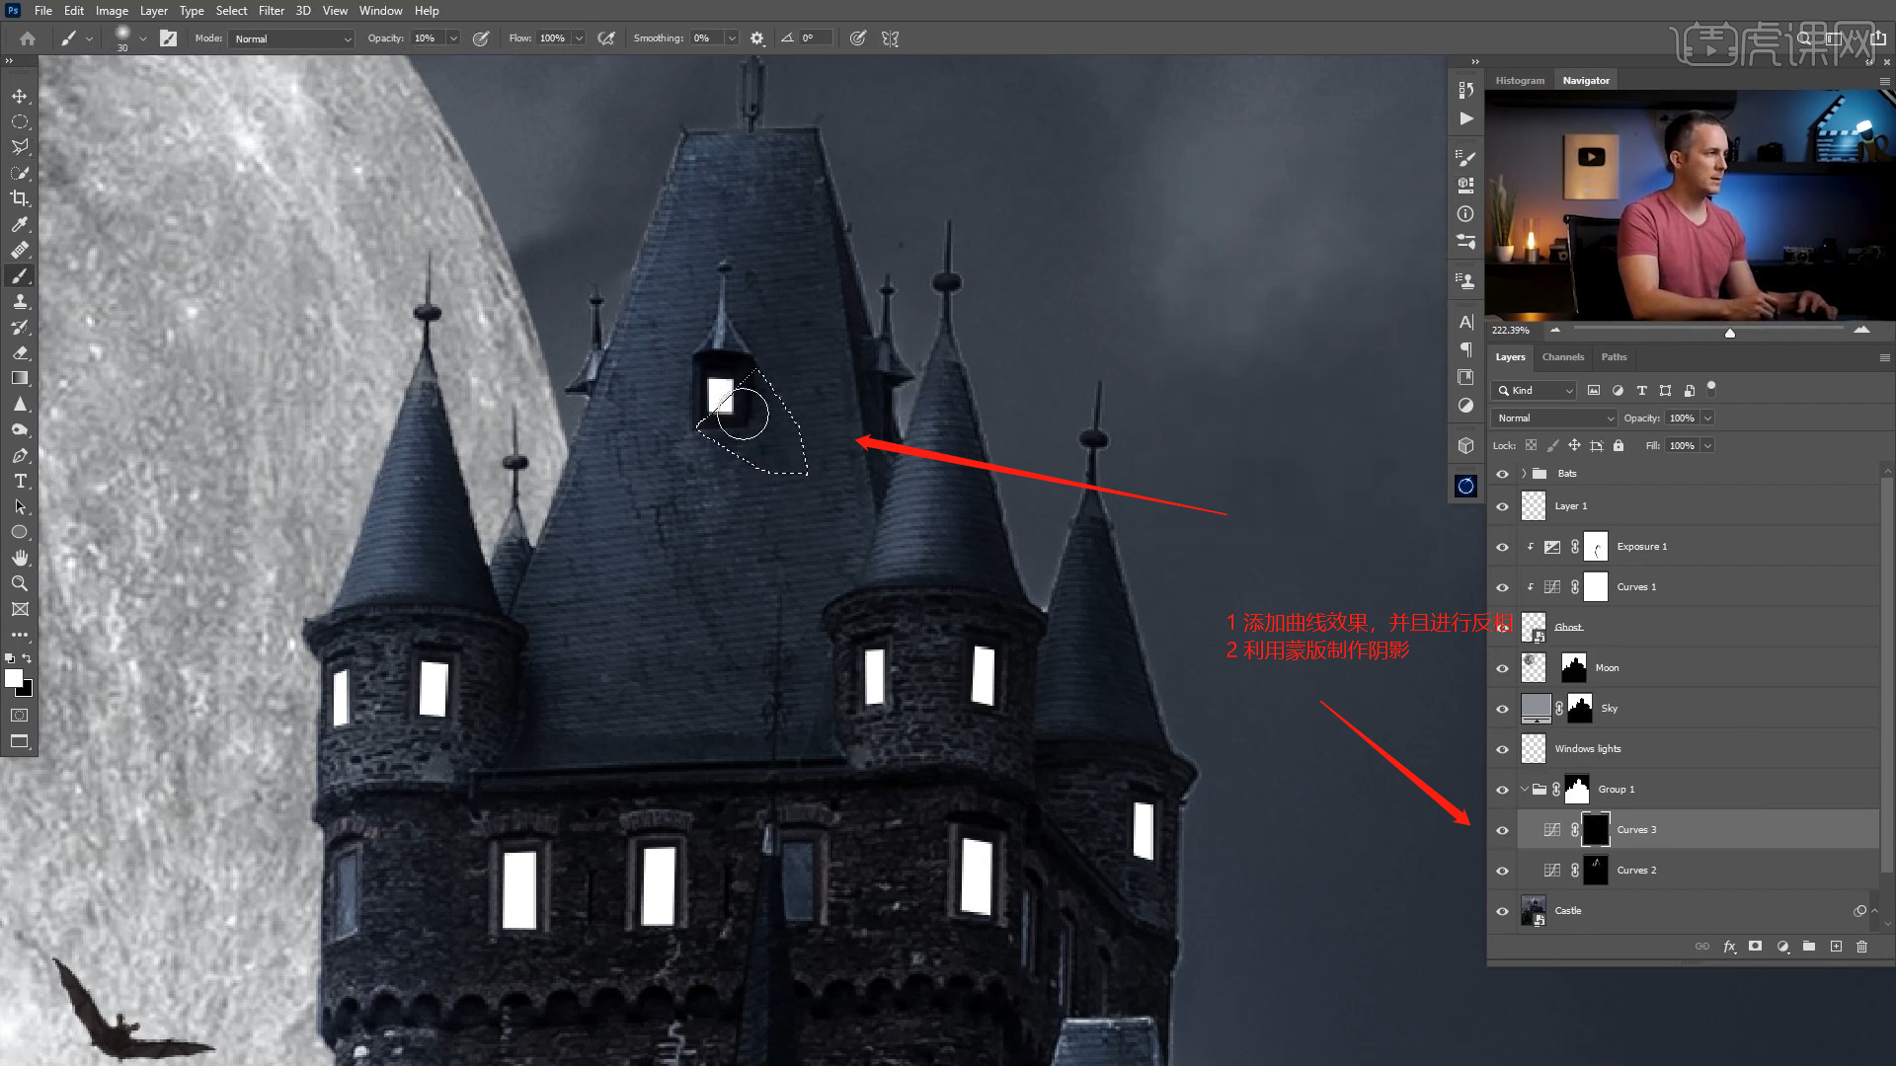Screen dimensions: 1896x1066
Task: Click the background color swatch
Action: click(x=27, y=690)
